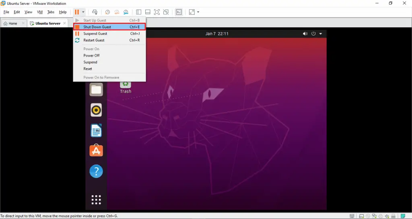Viewport: 412px width, 219px height.
Task: Click the Ubuntu top-bar power icon
Action: pyautogui.click(x=313, y=34)
